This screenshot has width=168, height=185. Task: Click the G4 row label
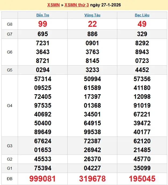(x=10, y=106)
